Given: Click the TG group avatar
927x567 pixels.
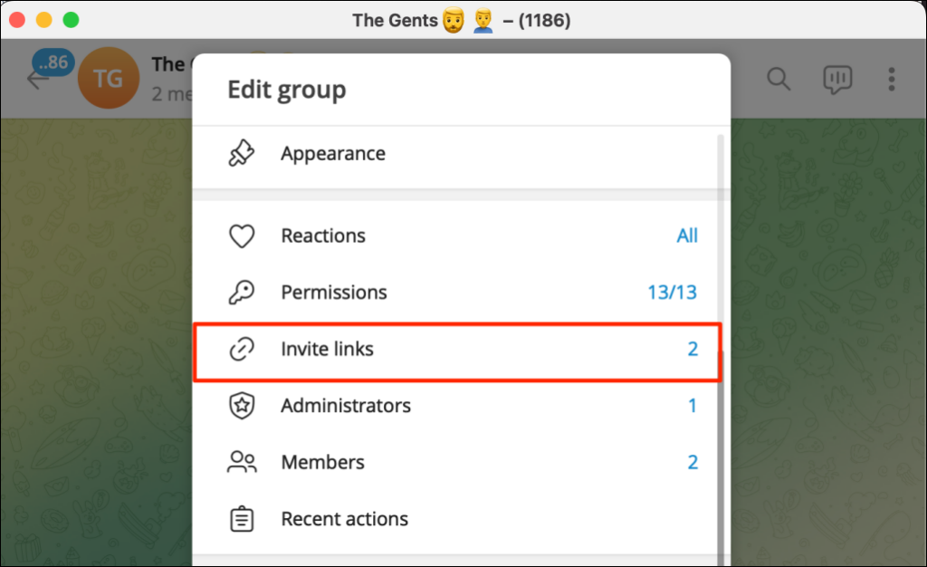Looking at the screenshot, I should (x=109, y=79).
